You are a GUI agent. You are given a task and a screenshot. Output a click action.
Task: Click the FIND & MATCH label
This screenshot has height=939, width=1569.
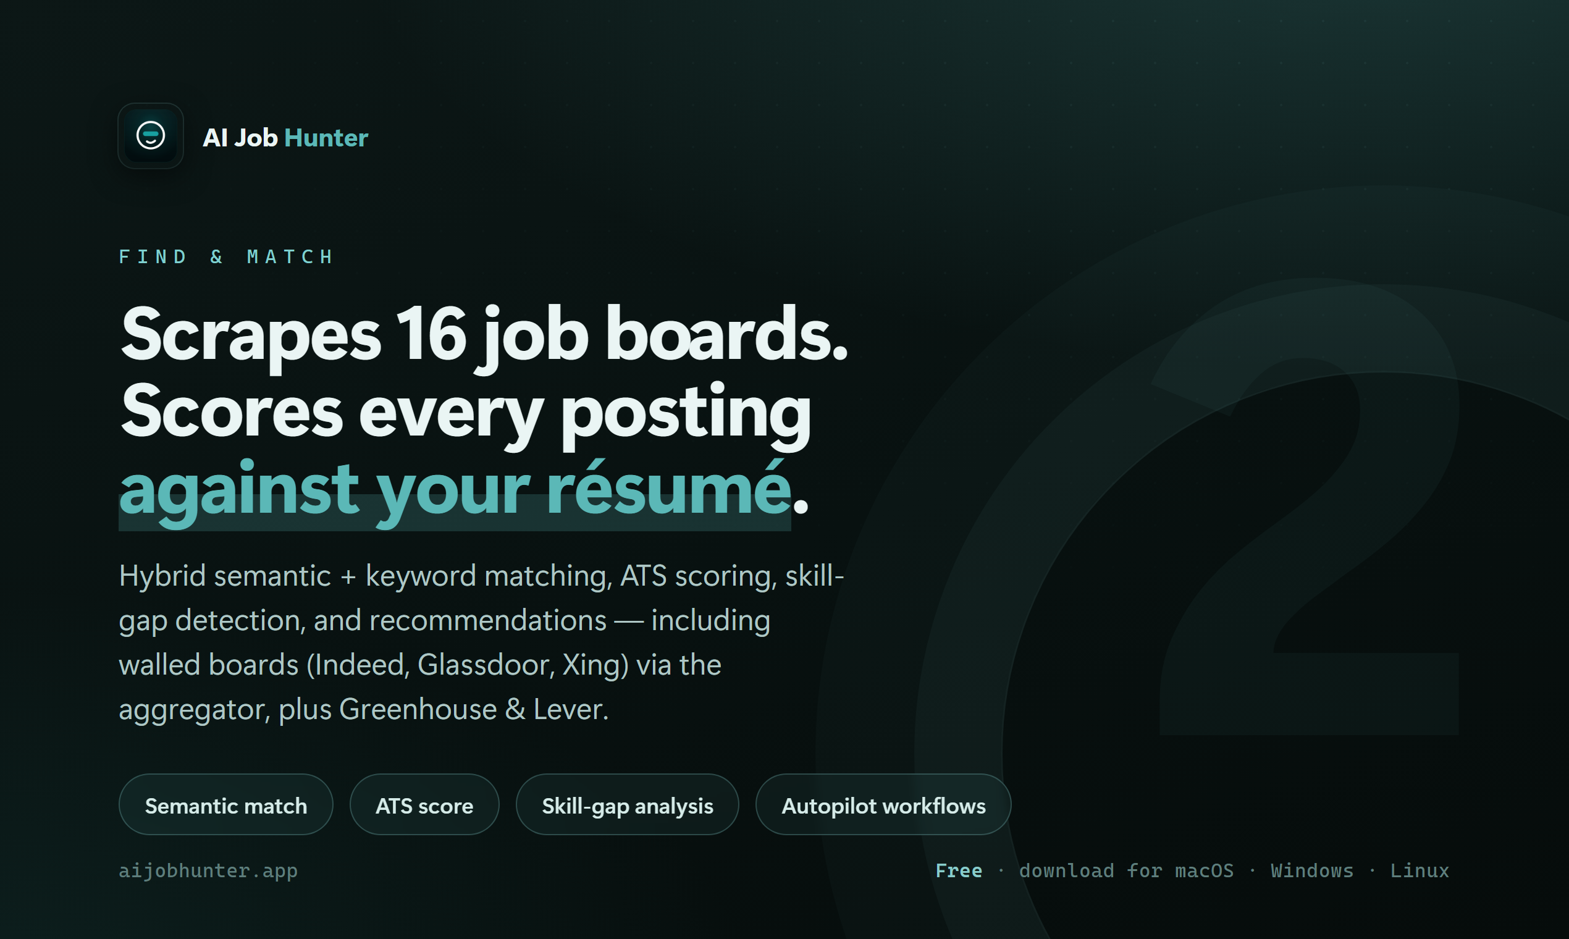[227, 256]
